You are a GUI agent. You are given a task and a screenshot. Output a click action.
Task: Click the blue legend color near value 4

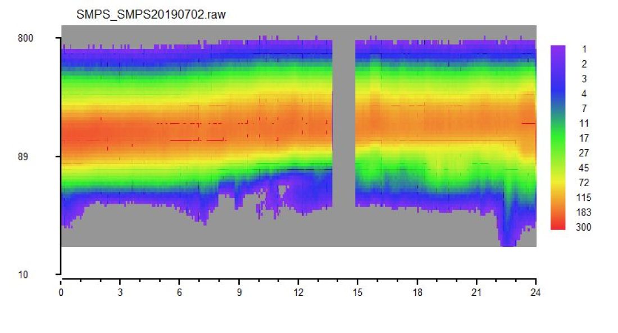click(x=558, y=93)
